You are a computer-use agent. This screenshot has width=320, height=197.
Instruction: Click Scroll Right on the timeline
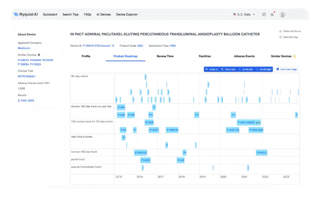(x=264, y=69)
